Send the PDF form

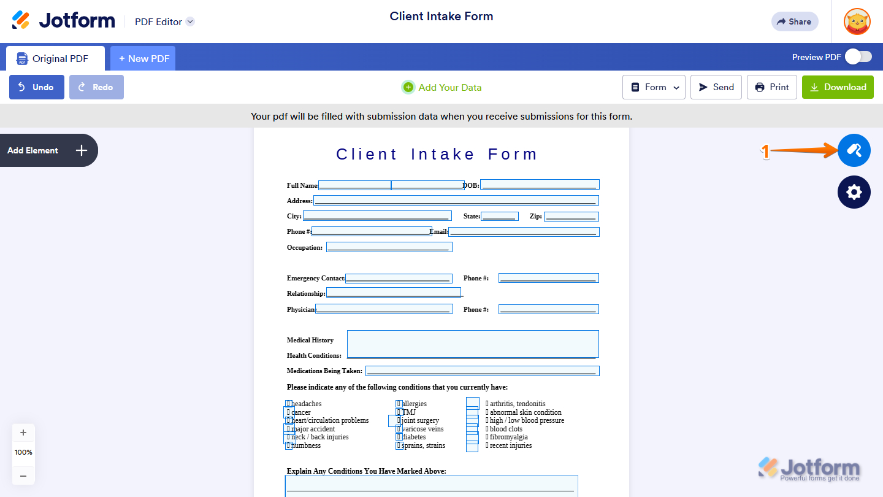716,87
